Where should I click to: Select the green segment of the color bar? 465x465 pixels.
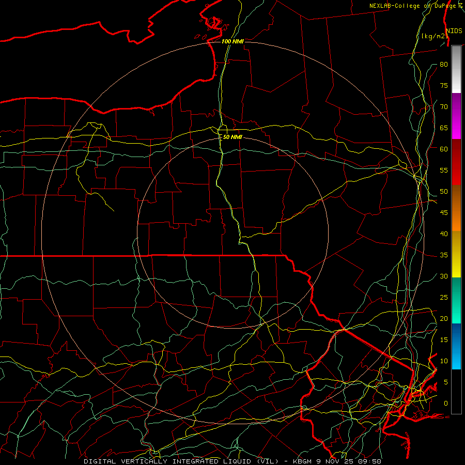456,300
